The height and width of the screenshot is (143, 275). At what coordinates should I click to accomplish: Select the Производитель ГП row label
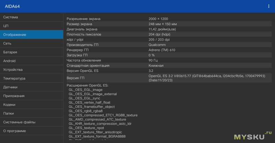click(82, 45)
